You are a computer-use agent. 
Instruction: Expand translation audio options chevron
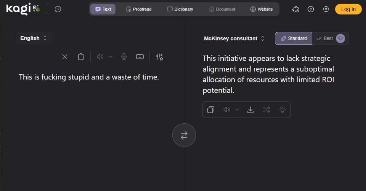point(237,110)
